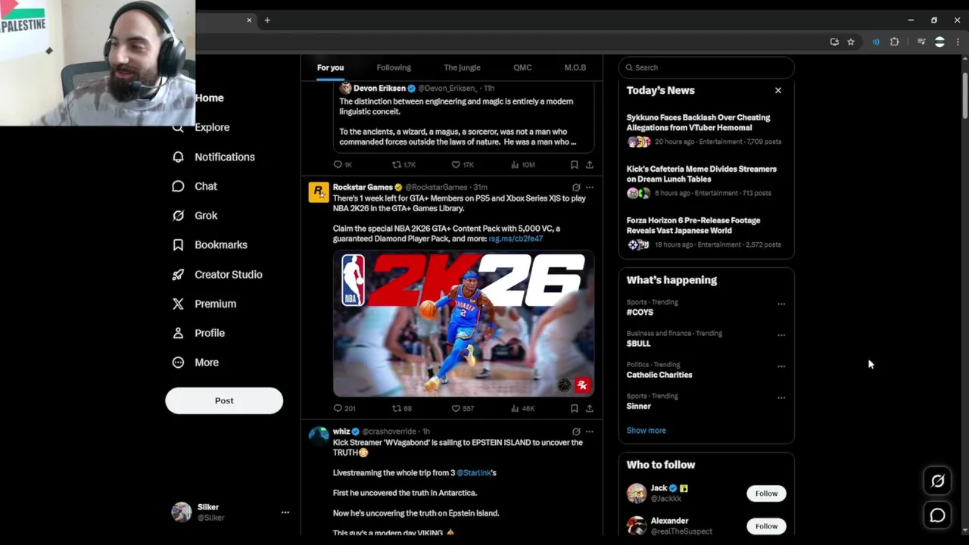969x545 pixels.
Task: Bookmark Devon Eriksen's post
Action: (x=574, y=164)
